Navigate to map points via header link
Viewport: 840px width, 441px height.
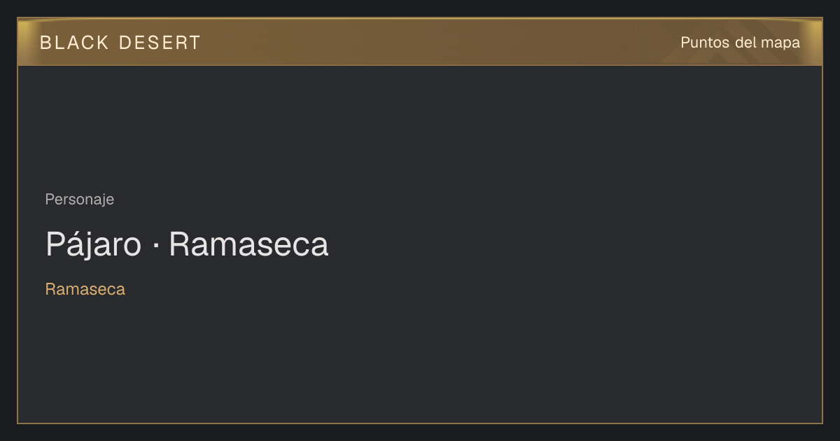(x=740, y=43)
